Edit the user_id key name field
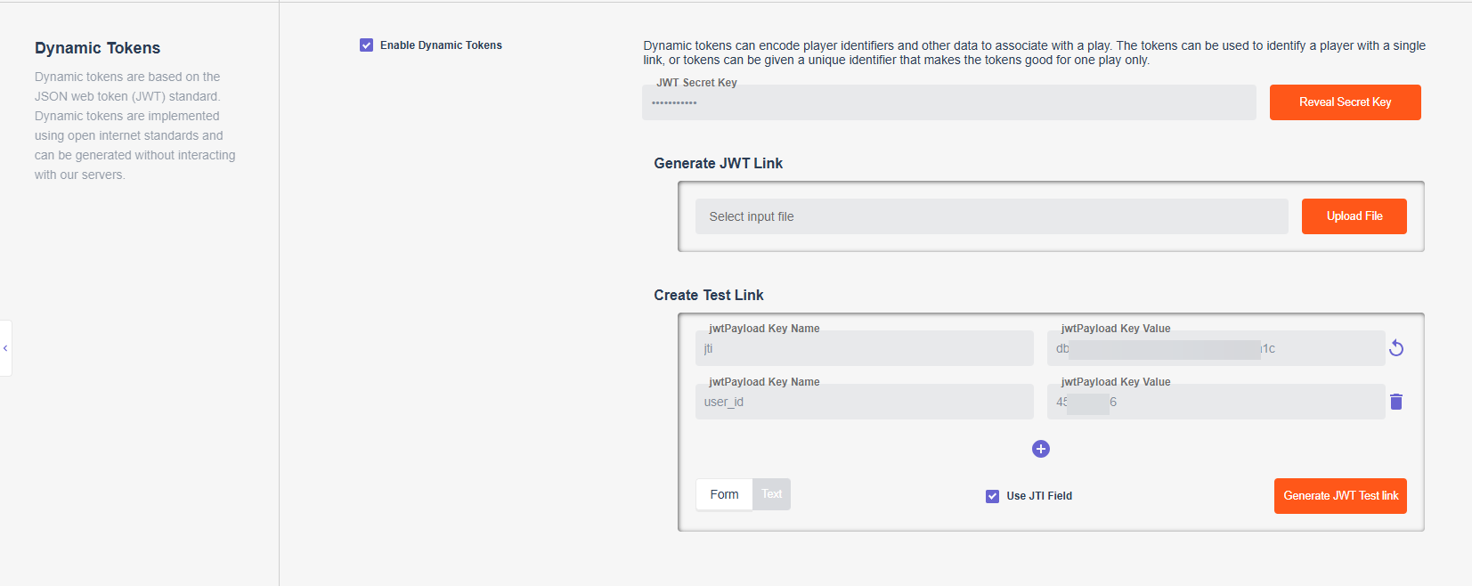The image size is (1472, 586). point(865,402)
